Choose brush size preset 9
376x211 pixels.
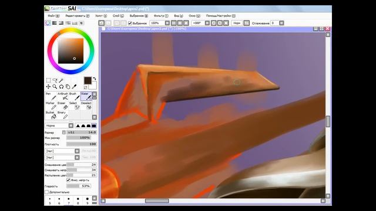click(x=88, y=200)
